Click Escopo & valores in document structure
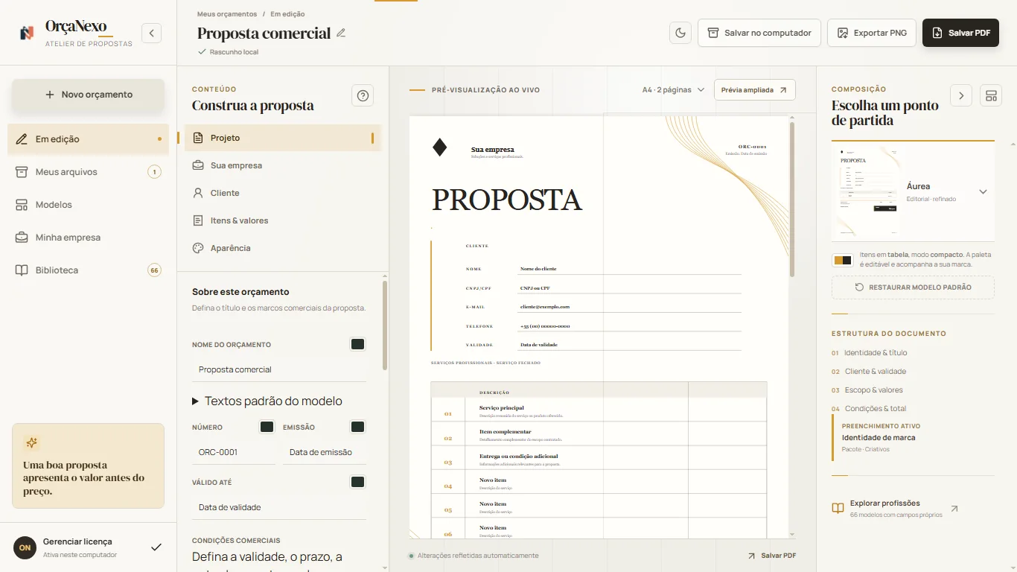This screenshot has height=572, width=1017. (x=874, y=390)
